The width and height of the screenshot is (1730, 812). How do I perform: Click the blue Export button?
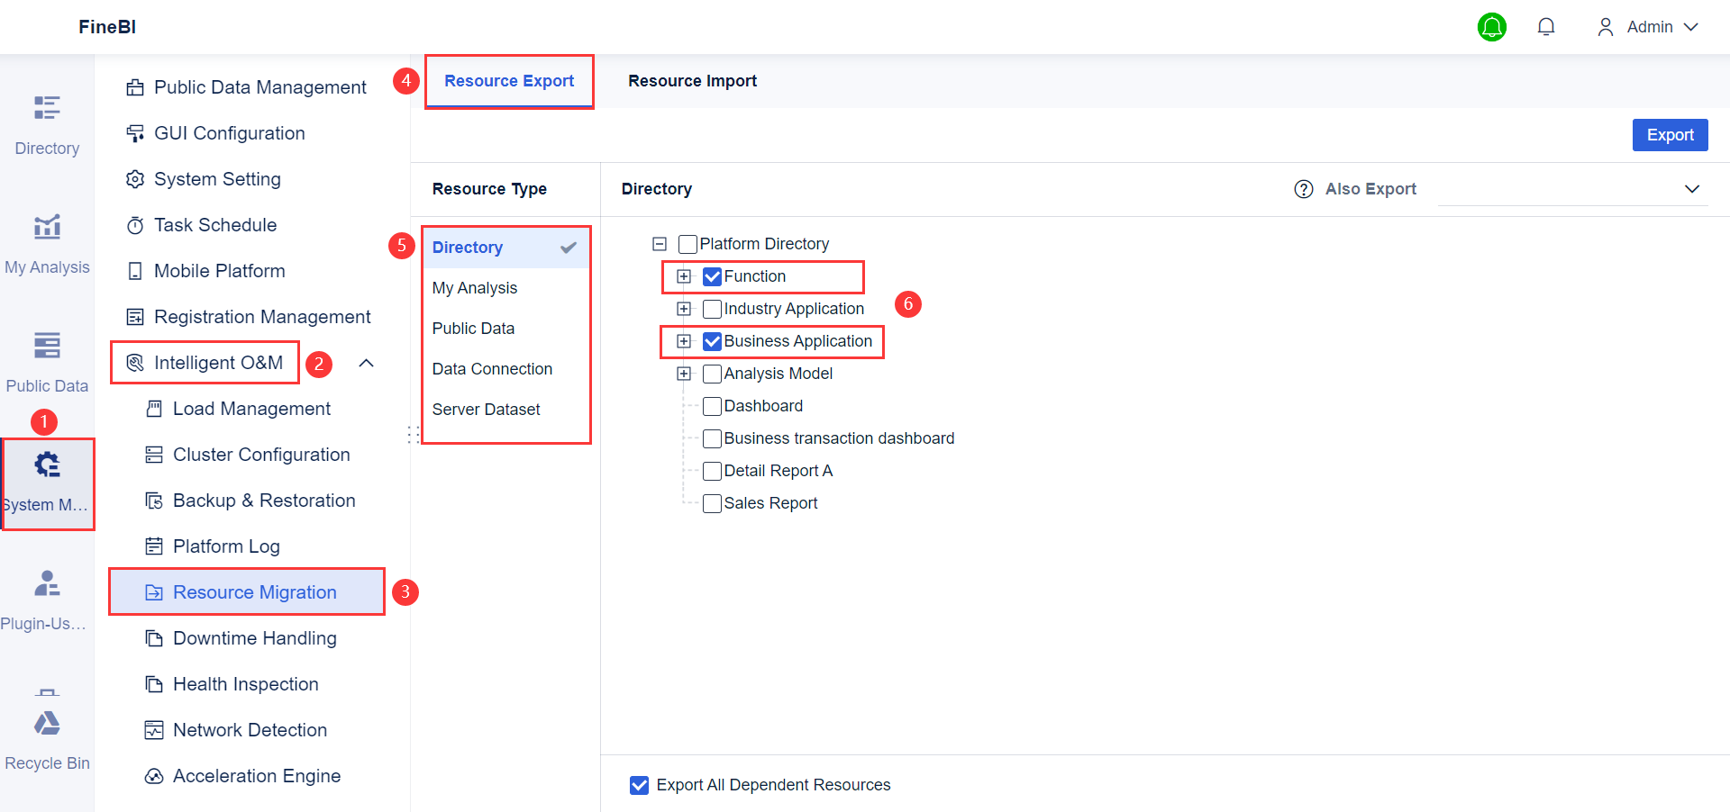(x=1670, y=135)
